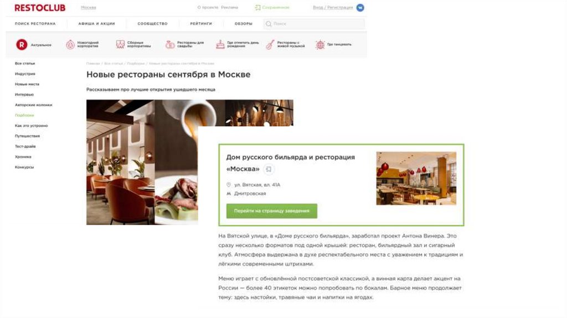Open the "Сохранённое" saved items link
The width and height of the screenshot is (567, 318).
(272, 8)
